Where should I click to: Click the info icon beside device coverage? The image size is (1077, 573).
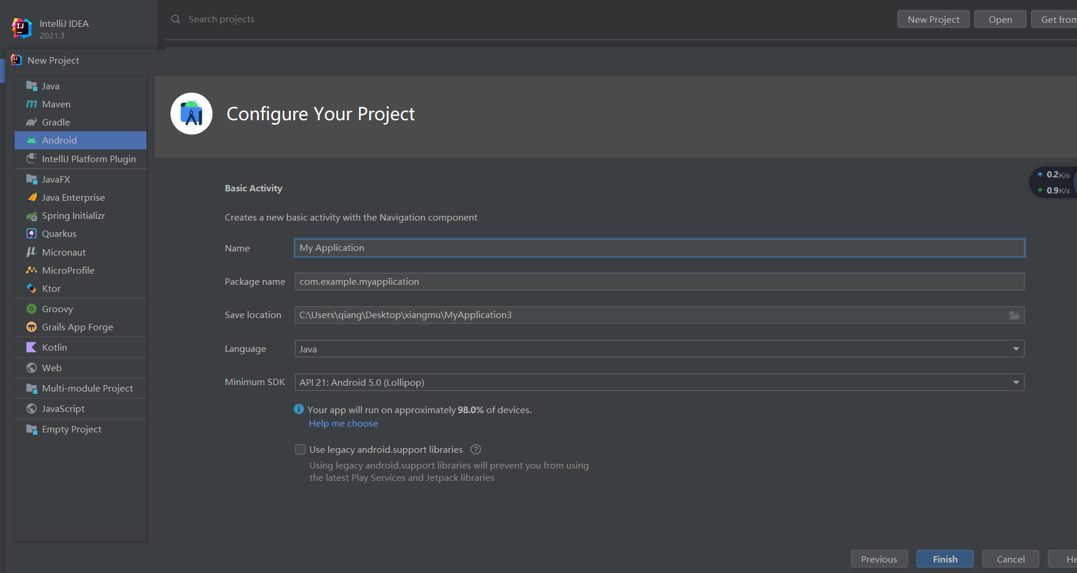(299, 409)
